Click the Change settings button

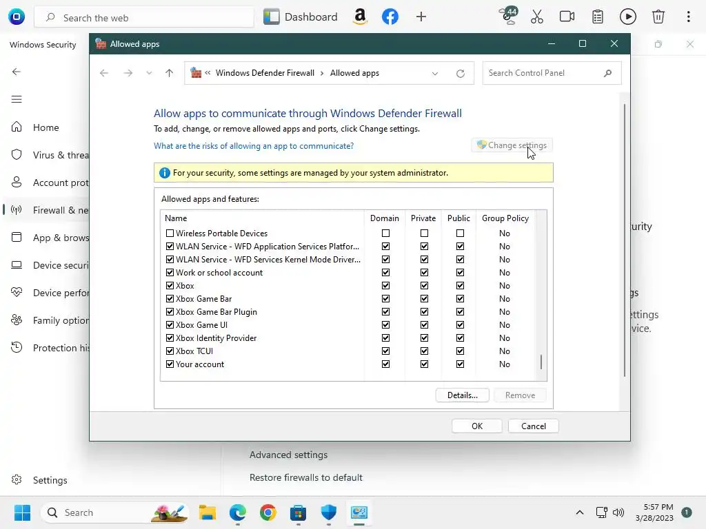coord(512,145)
